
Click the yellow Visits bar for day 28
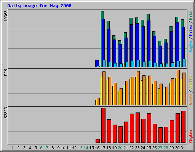(165, 97)
